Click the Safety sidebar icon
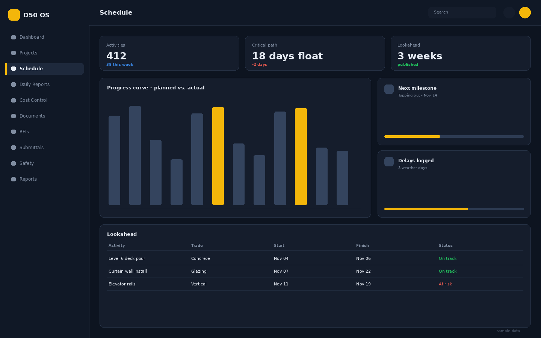Image resolution: width=541 pixels, height=338 pixels. [14, 163]
